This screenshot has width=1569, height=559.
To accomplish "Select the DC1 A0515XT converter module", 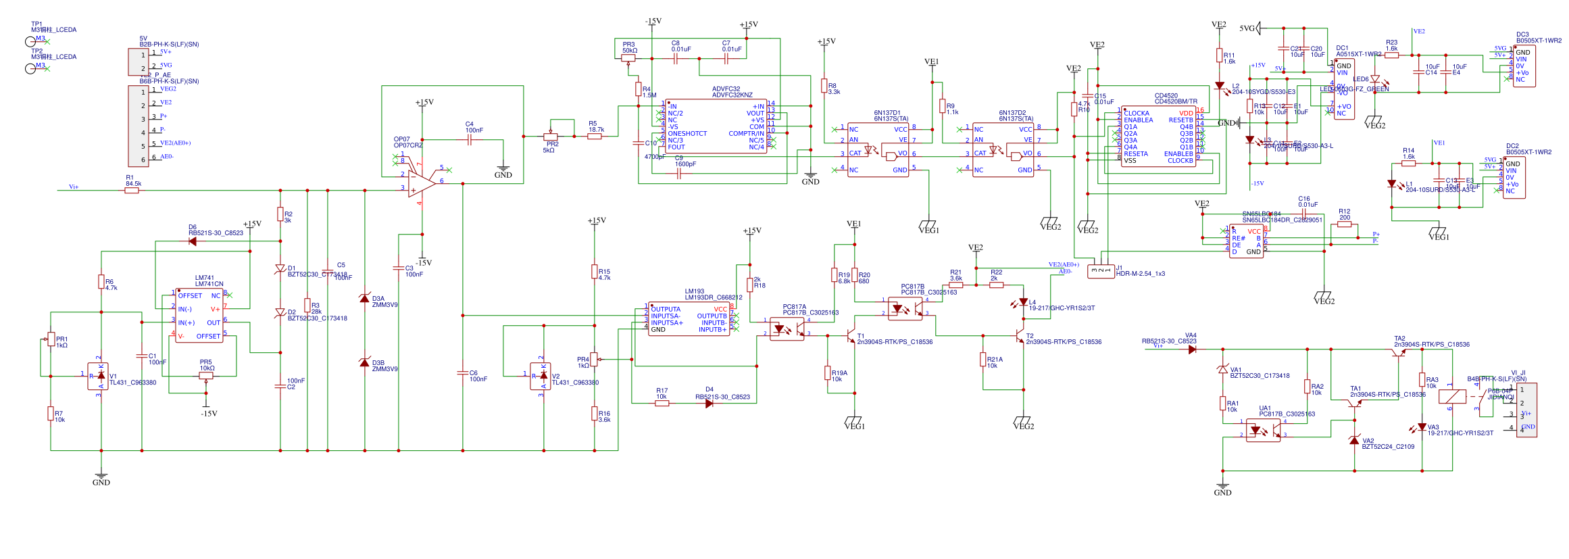I will (1344, 89).
